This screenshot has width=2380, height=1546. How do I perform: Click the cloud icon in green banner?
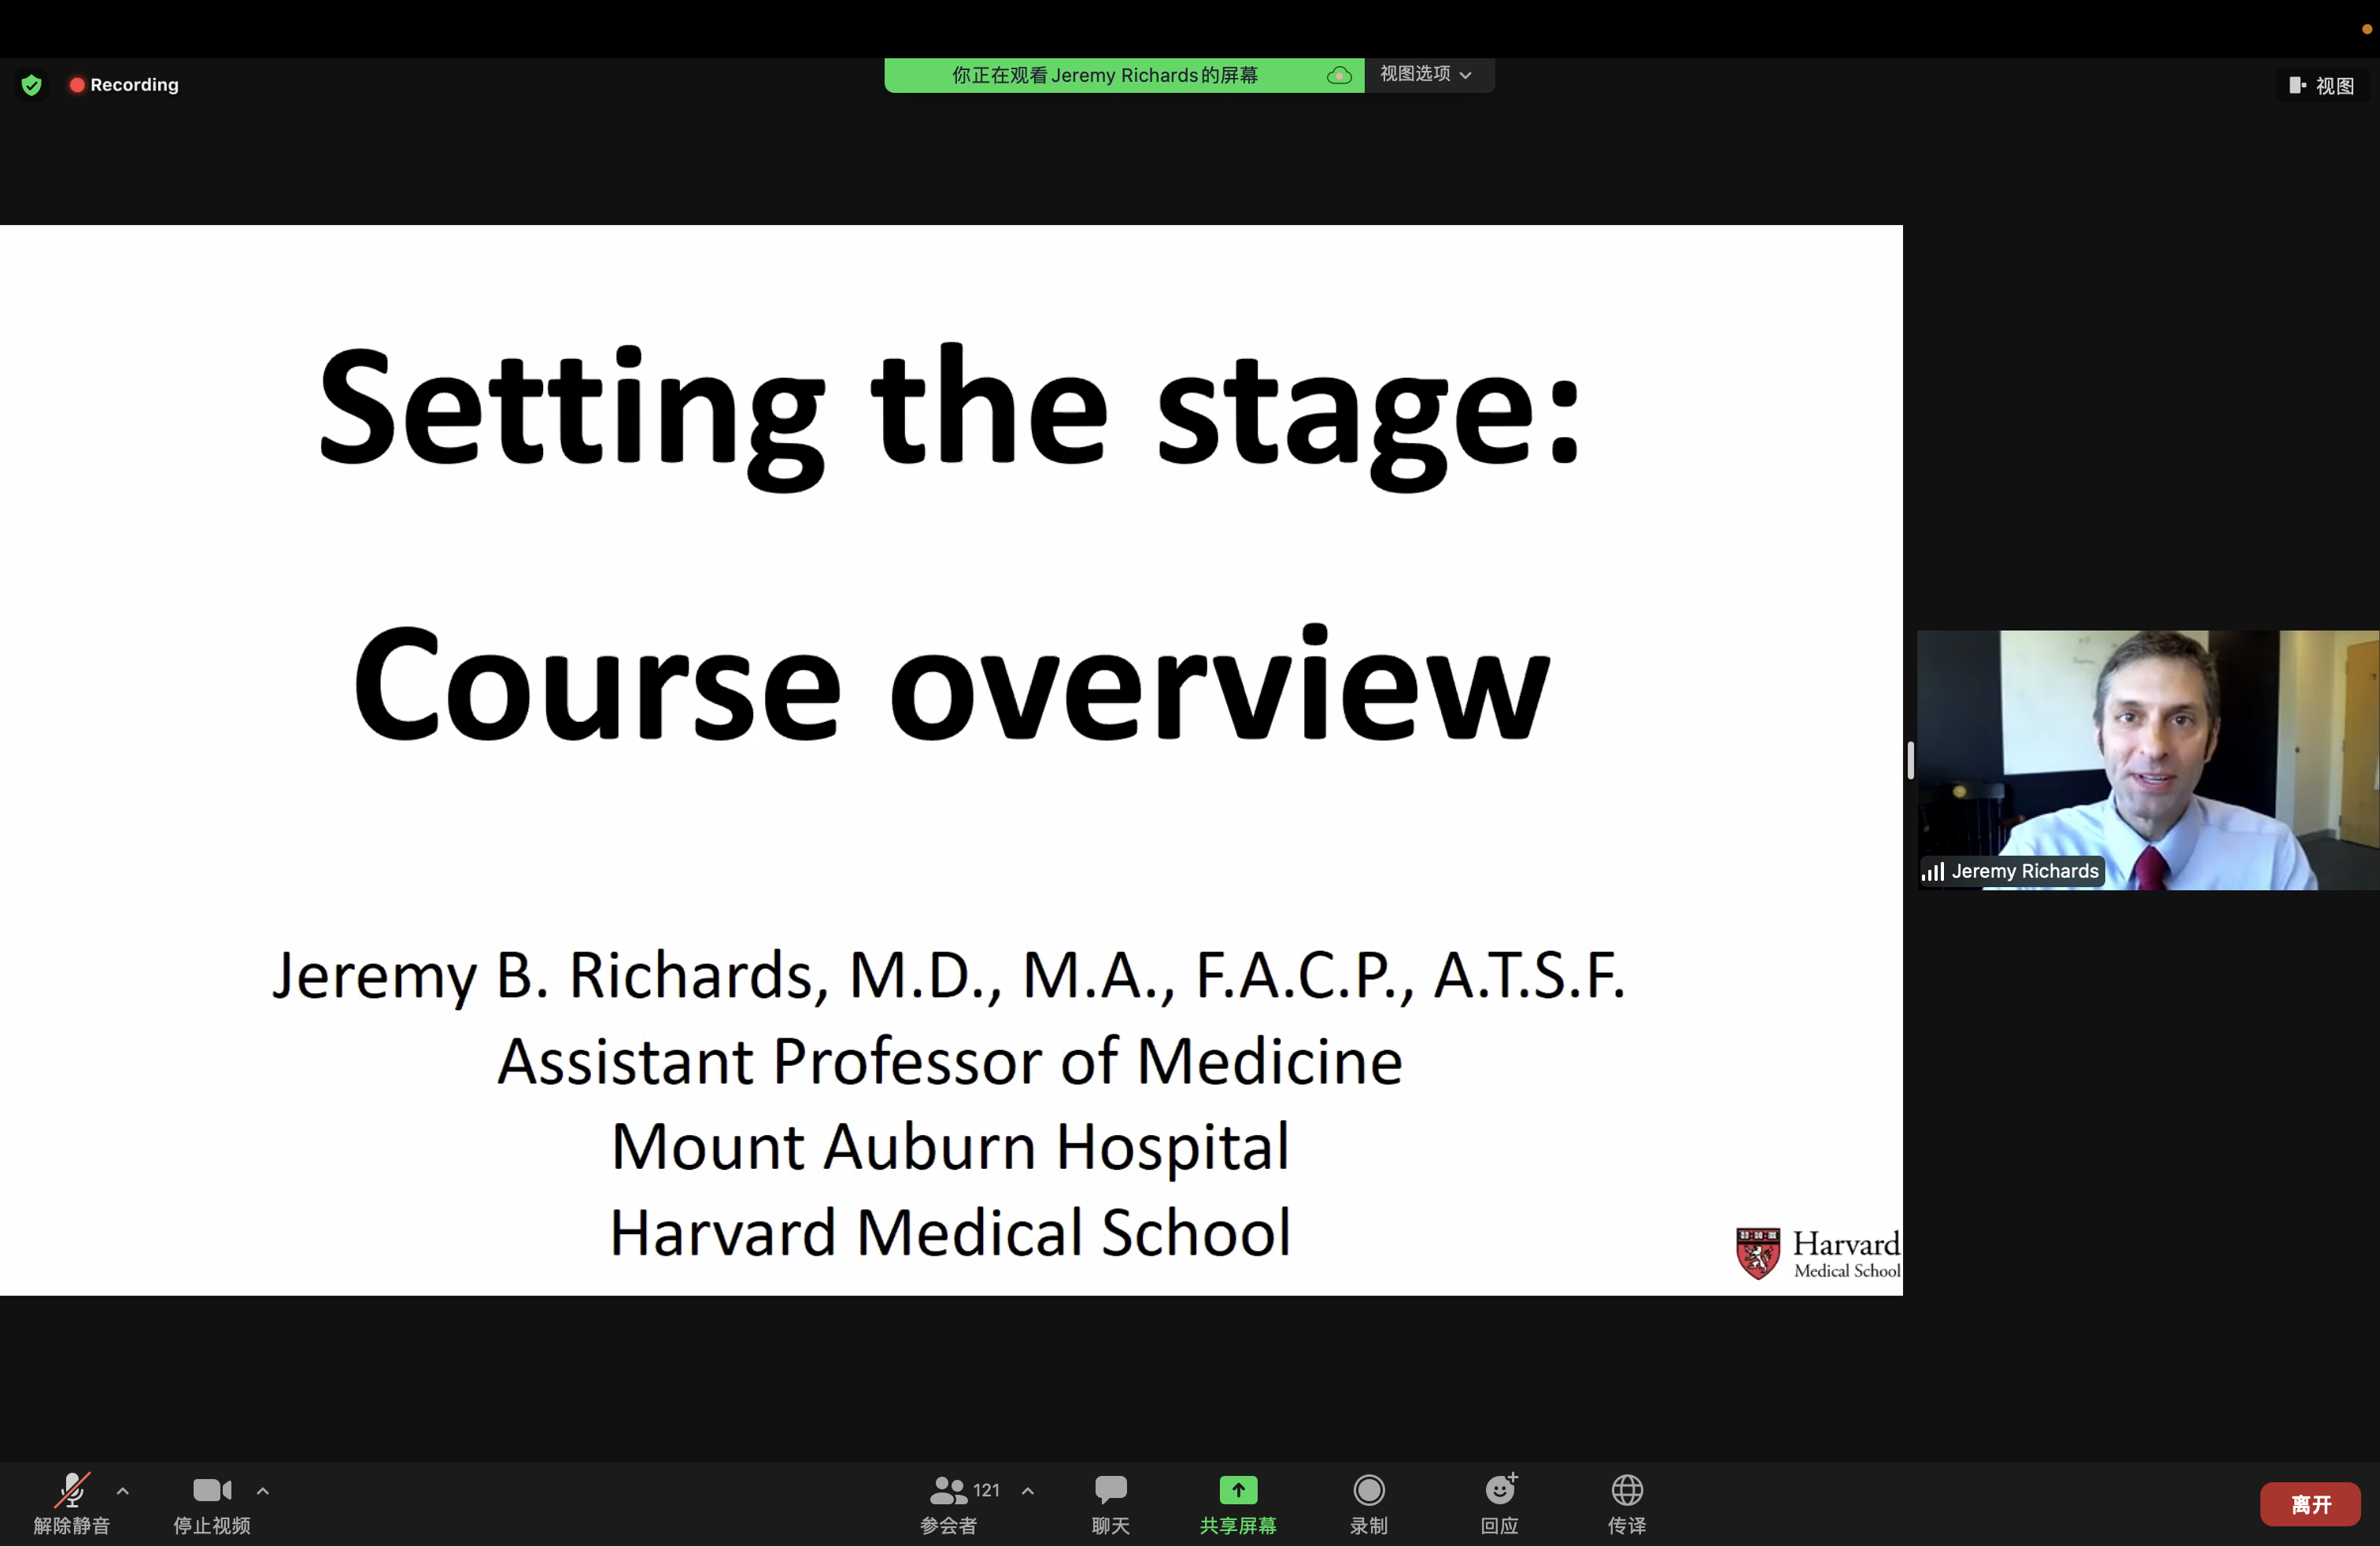(x=1339, y=76)
